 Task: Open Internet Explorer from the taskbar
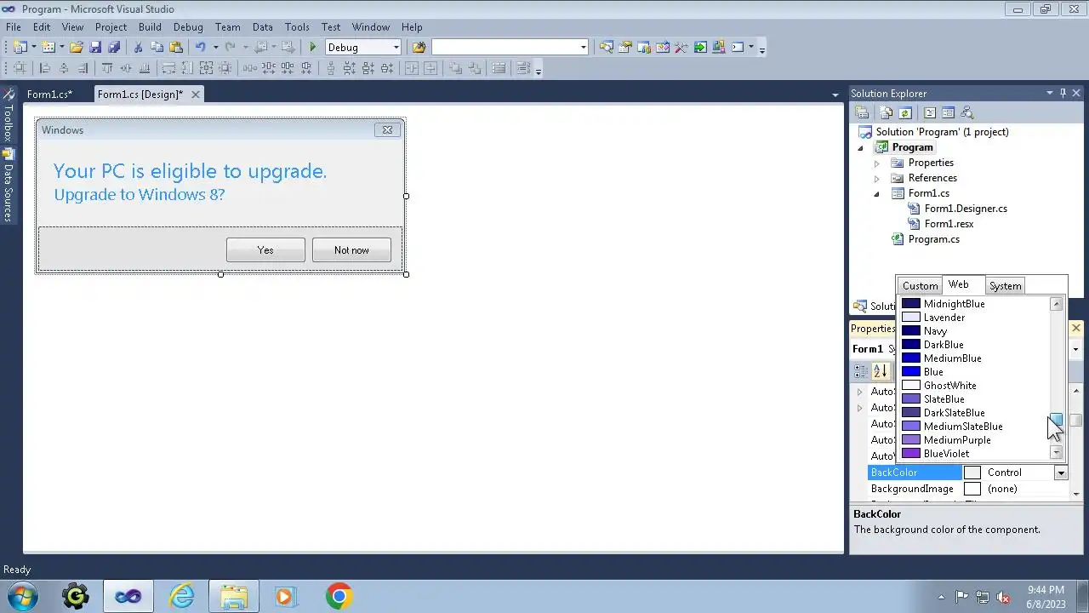(181, 597)
